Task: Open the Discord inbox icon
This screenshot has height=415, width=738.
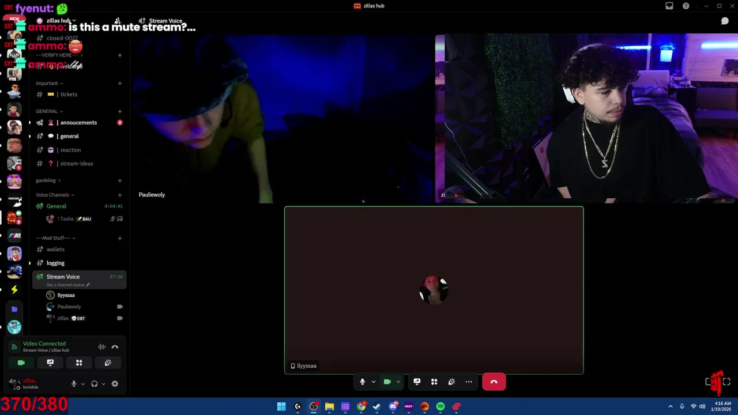Action: click(x=669, y=6)
